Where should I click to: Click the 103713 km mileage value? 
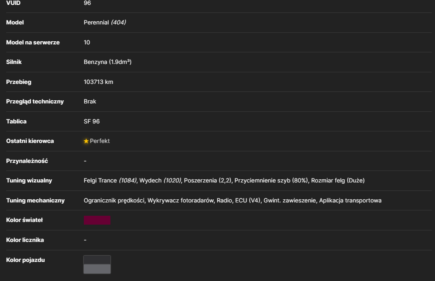pyautogui.click(x=98, y=82)
